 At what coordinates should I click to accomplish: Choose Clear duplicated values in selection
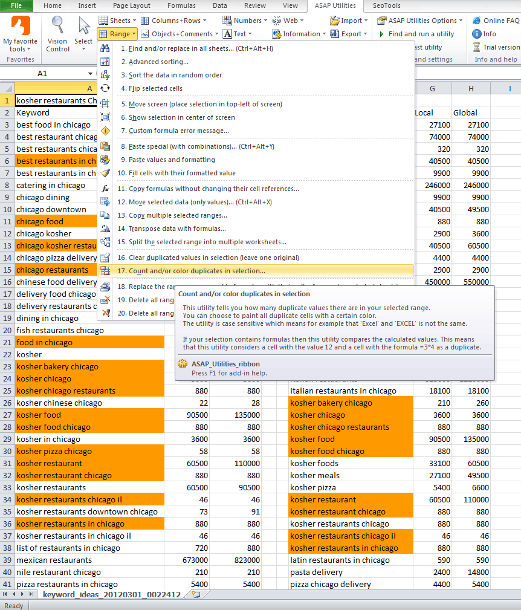pyautogui.click(x=256, y=258)
